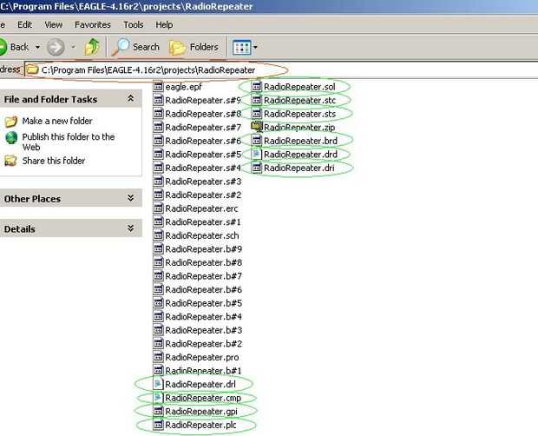Image resolution: width=538 pixels, height=436 pixels.
Task: Select the RadioRepeater.pro file icon
Action: point(158,357)
